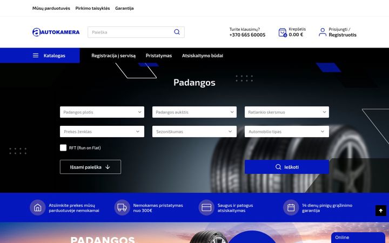Click Saugus ir patogus atsiskaitymas text

click(x=235, y=208)
